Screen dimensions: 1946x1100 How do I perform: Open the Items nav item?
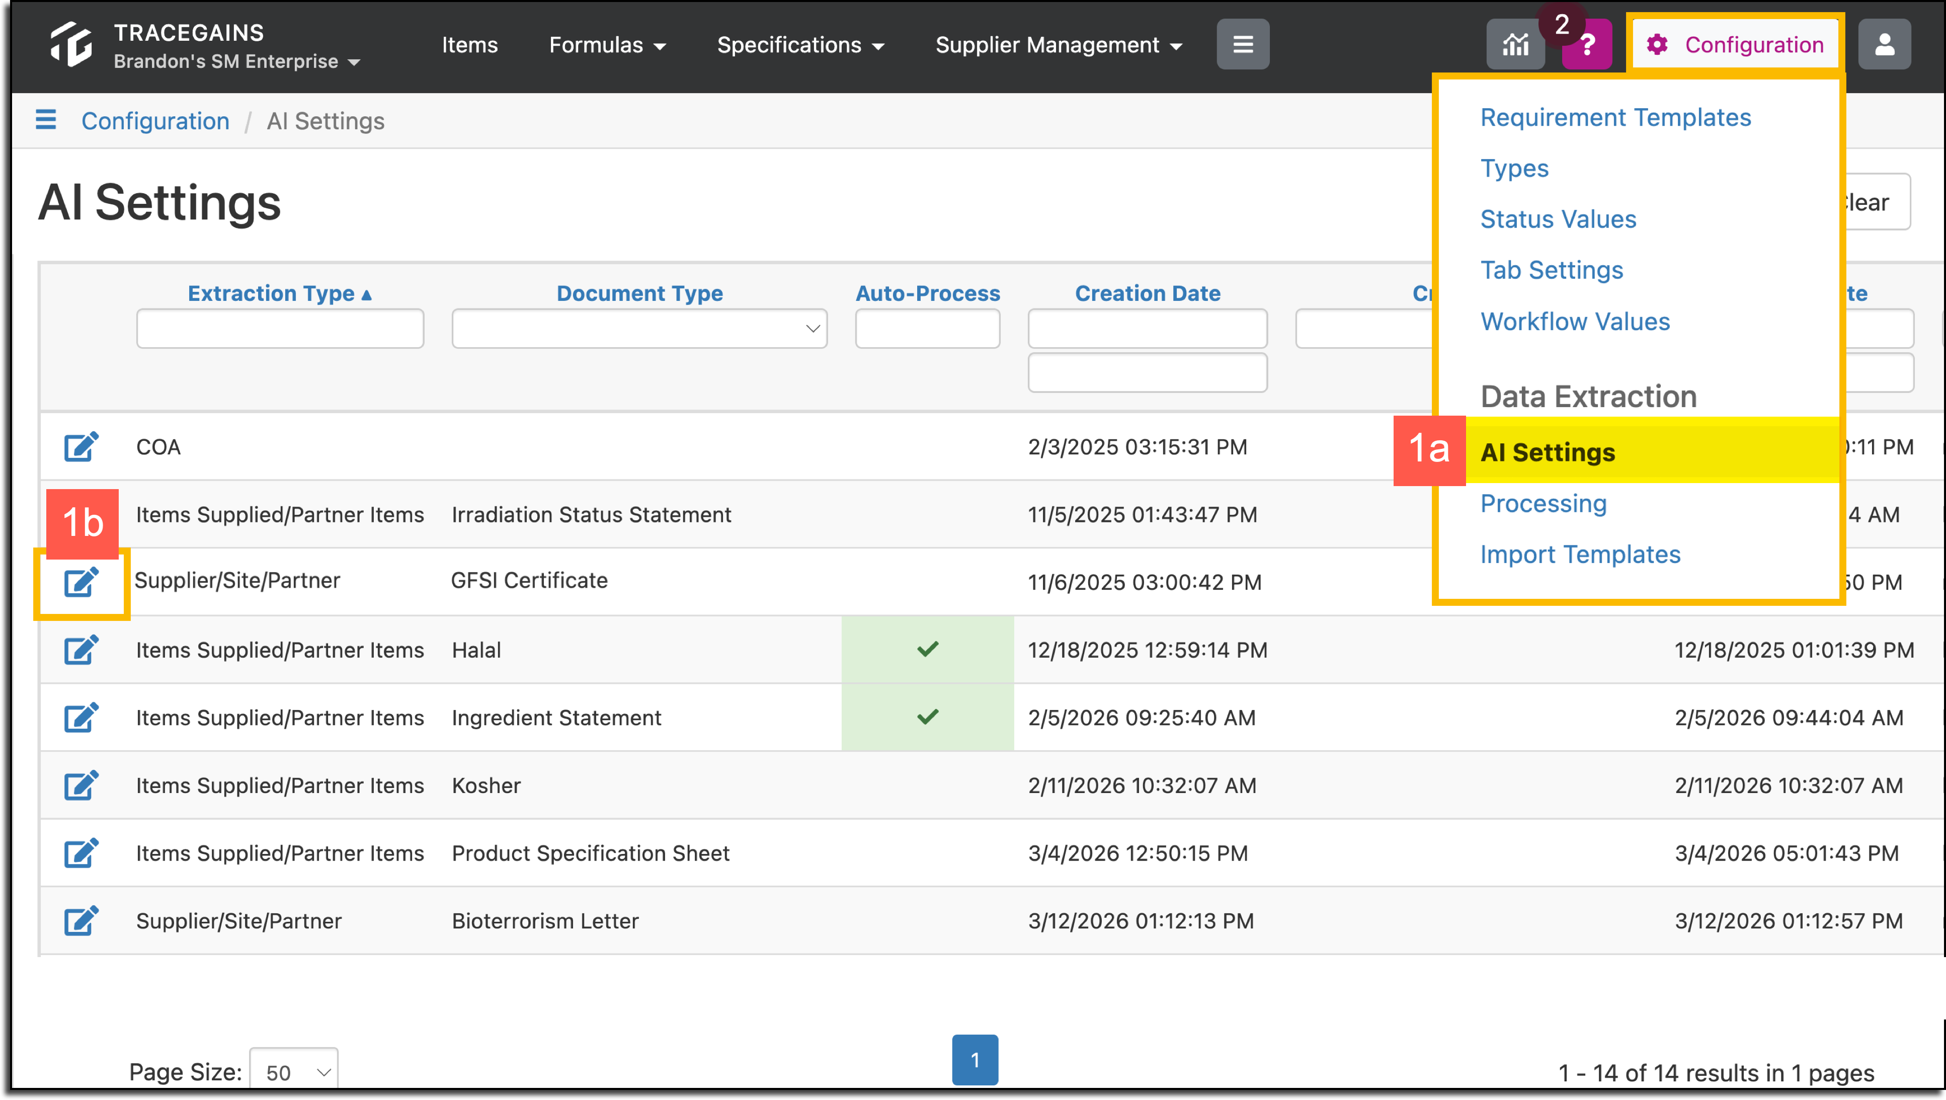(x=469, y=45)
